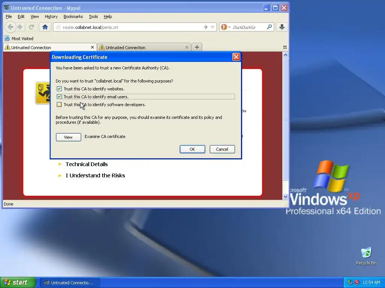This screenshot has width=385, height=288.
Task: Open the Help menu
Action: (x=108, y=16)
